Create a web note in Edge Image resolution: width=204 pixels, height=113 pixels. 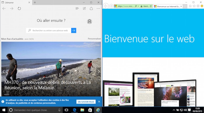click(x=84, y=8)
